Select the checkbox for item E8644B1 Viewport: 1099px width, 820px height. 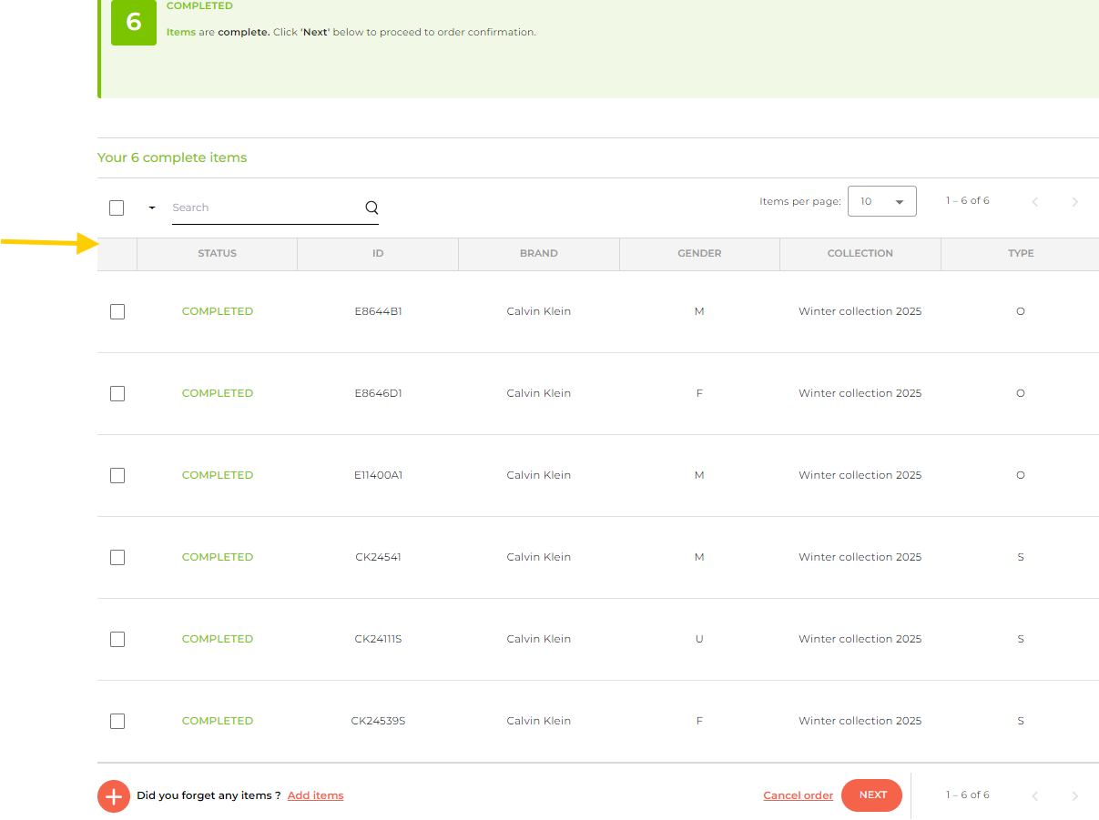(117, 311)
